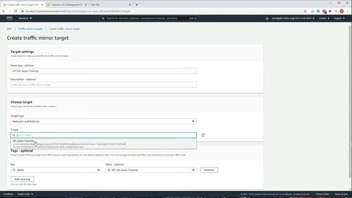Open the Privacy Policy link
This screenshot has width=352, height=198.
click(322, 194)
